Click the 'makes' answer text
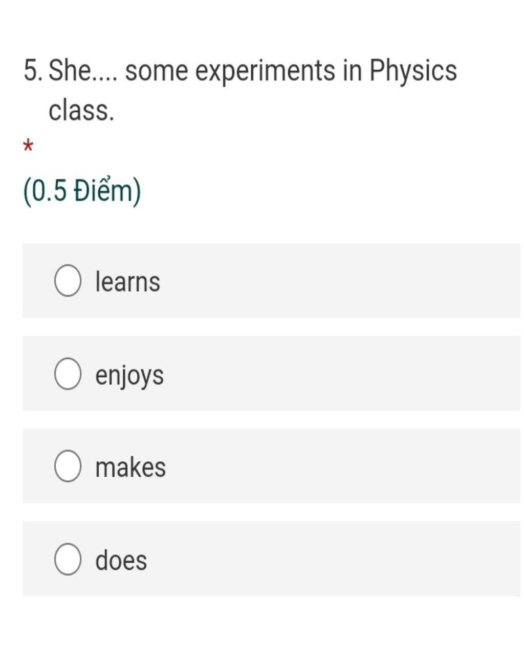524x656 pixels. (130, 467)
